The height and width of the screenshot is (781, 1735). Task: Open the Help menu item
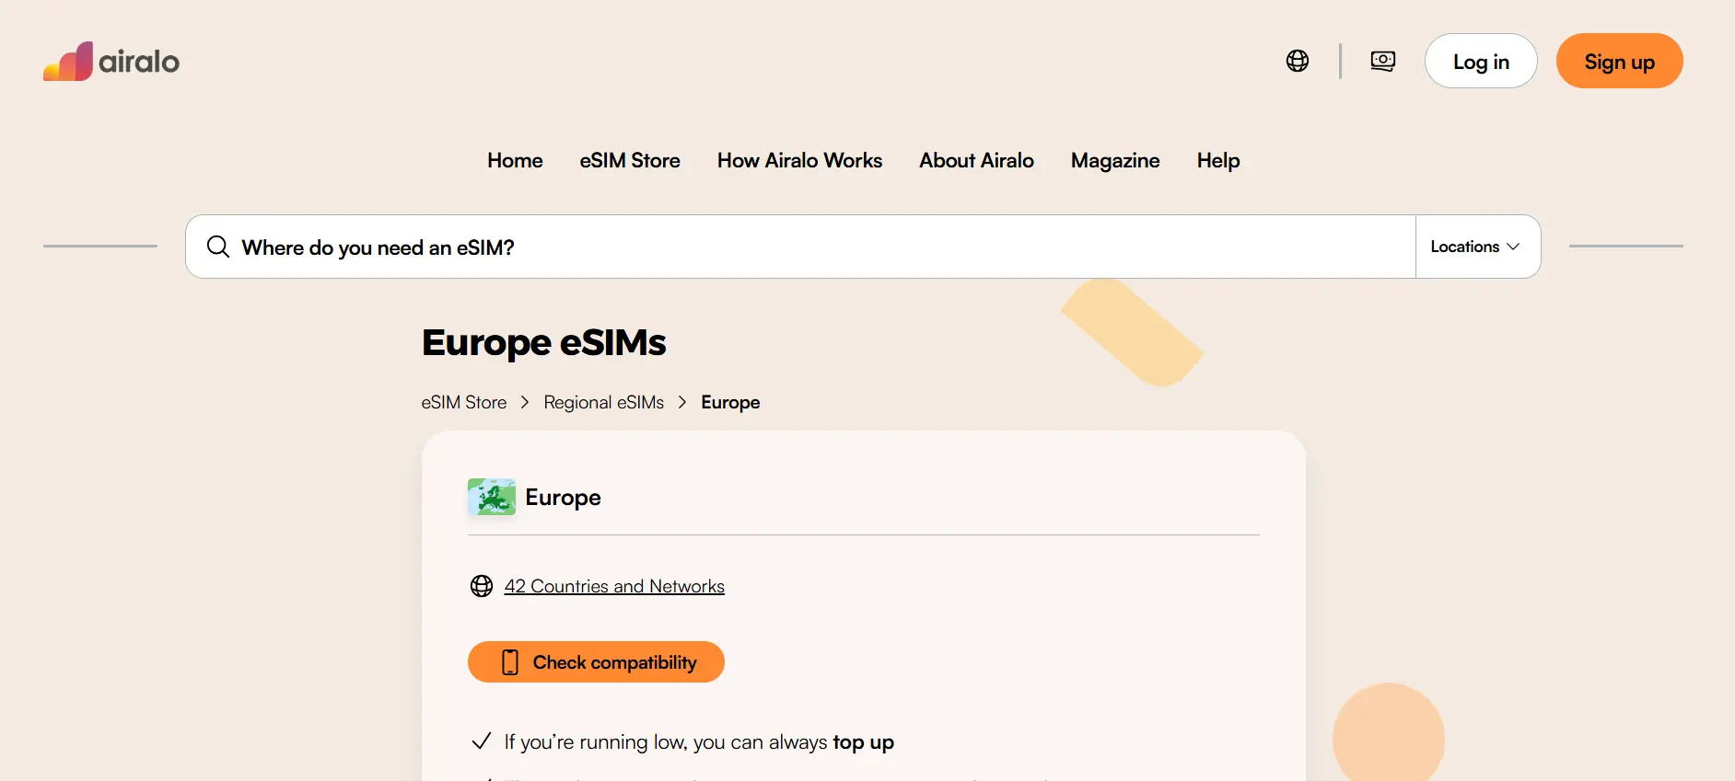point(1218,160)
